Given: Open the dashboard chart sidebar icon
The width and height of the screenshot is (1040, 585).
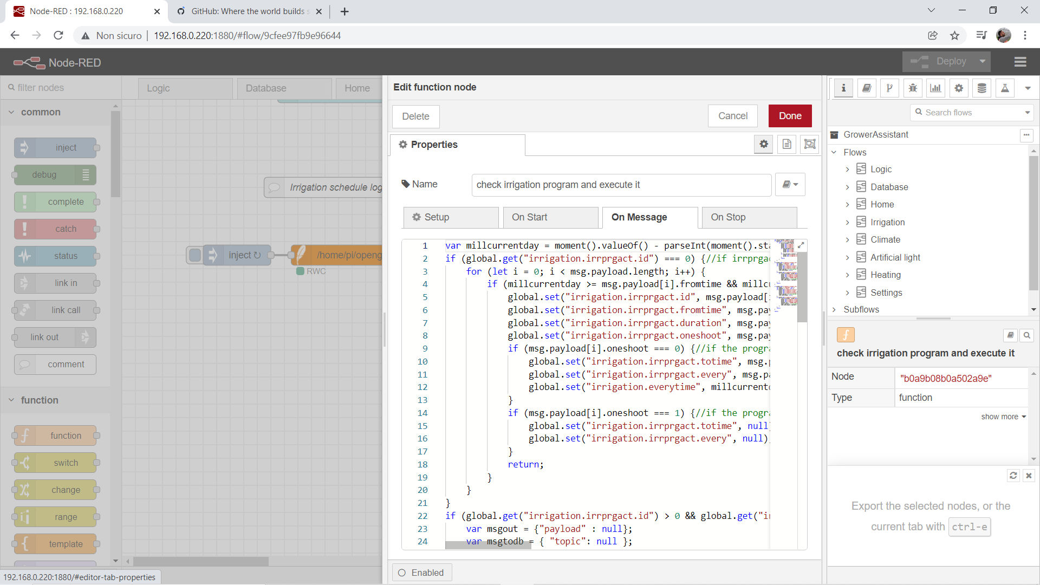Looking at the screenshot, I should pos(935,88).
